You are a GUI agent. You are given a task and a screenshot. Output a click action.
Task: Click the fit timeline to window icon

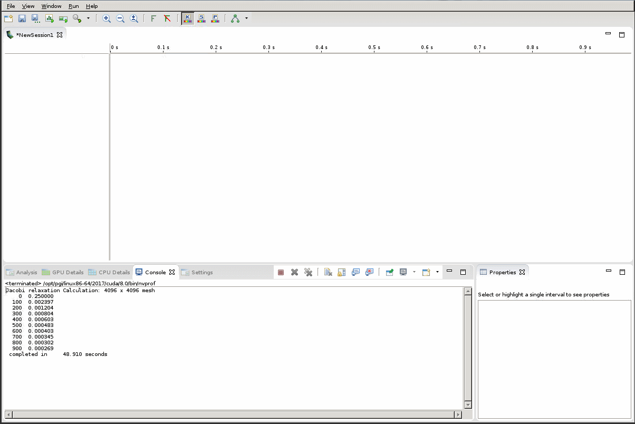point(134,18)
